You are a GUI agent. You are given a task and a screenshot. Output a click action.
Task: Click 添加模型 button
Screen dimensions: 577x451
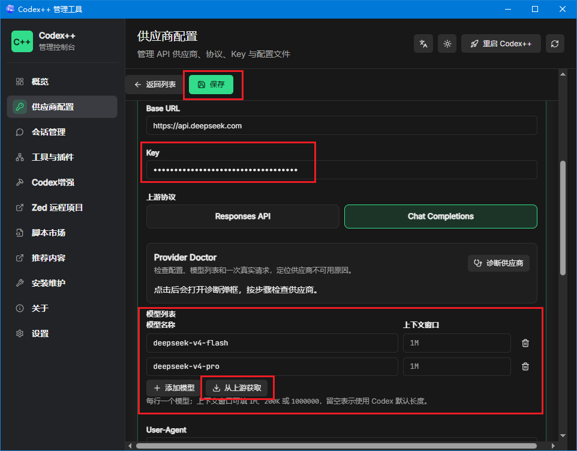tap(174, 388)
